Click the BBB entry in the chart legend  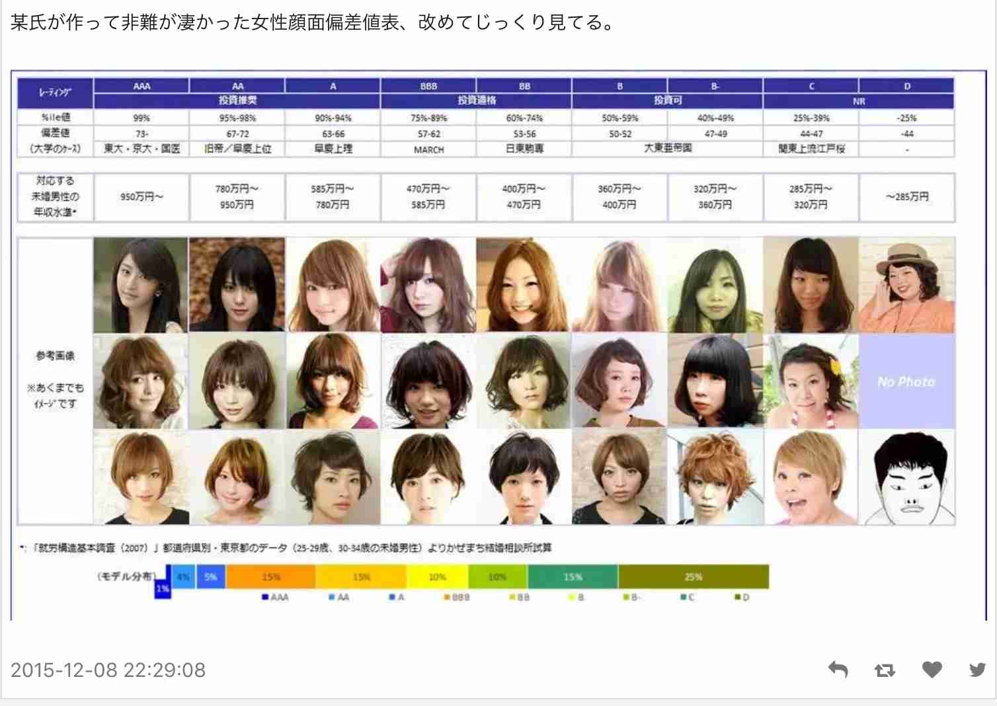(457, 597)
